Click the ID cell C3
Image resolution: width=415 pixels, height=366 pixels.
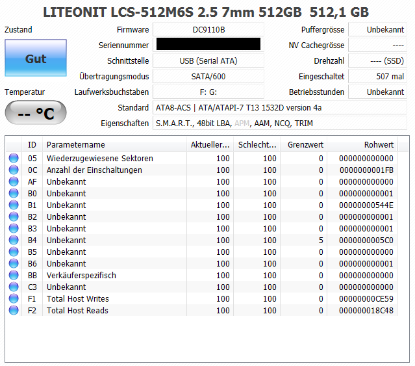tap(32, 287)
